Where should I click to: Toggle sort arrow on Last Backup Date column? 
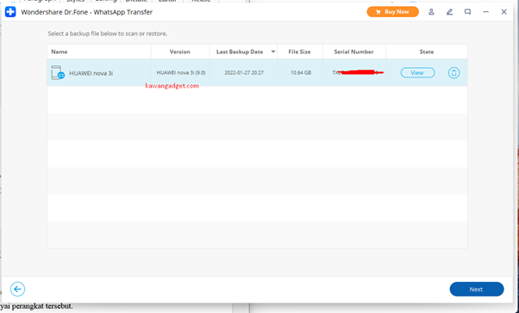pos(273,52)
